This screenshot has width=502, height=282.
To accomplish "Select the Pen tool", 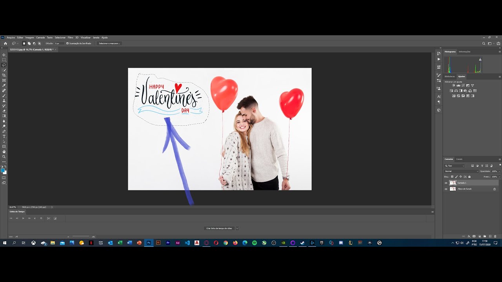I will tap(4, 131).
